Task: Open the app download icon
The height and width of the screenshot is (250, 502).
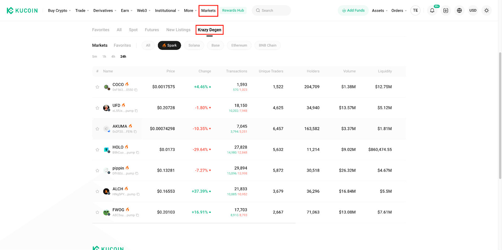Action: pos(446,11)
